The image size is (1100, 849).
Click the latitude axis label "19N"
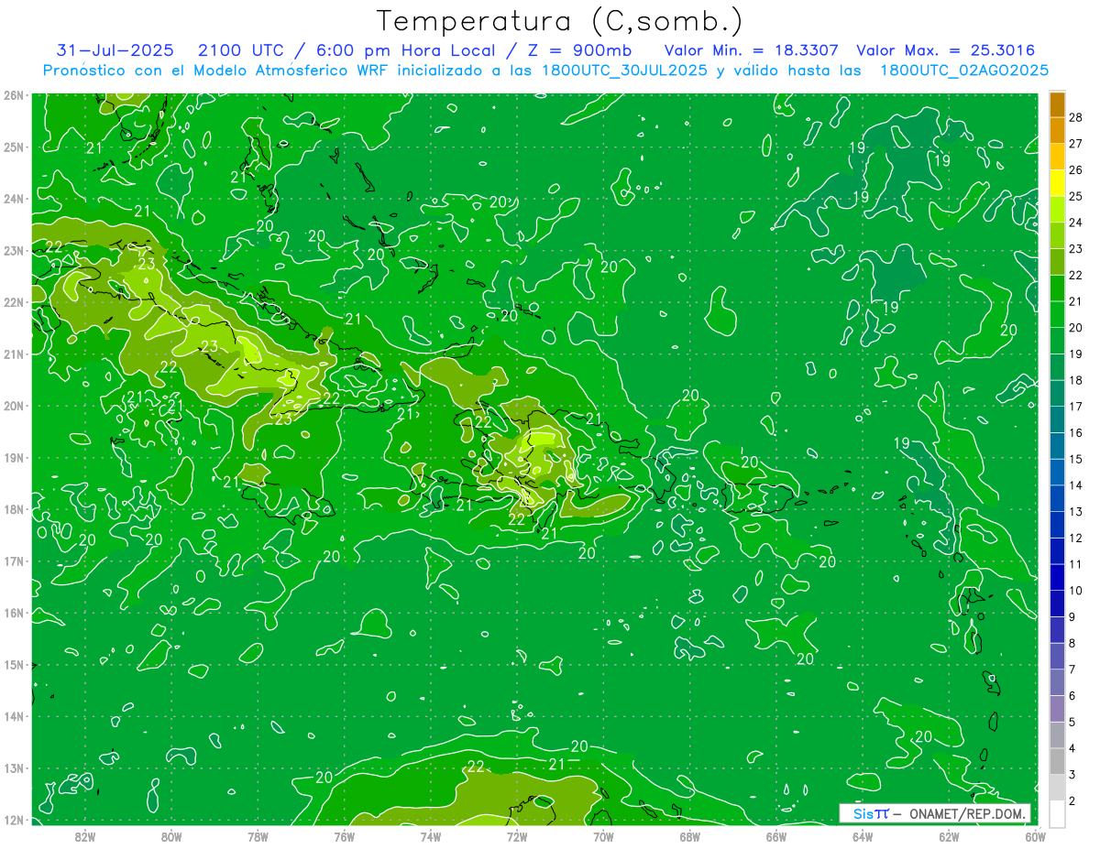click(x=14, y=458)
